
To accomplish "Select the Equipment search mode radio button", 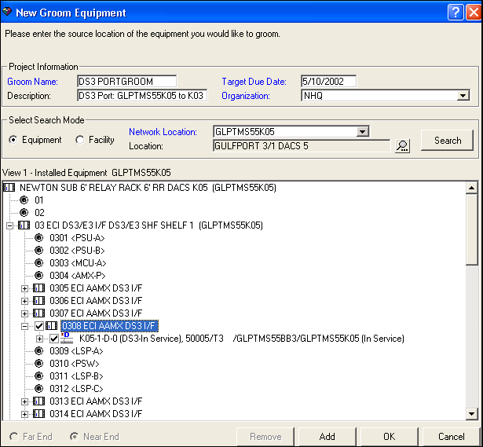I will (13, 140).
